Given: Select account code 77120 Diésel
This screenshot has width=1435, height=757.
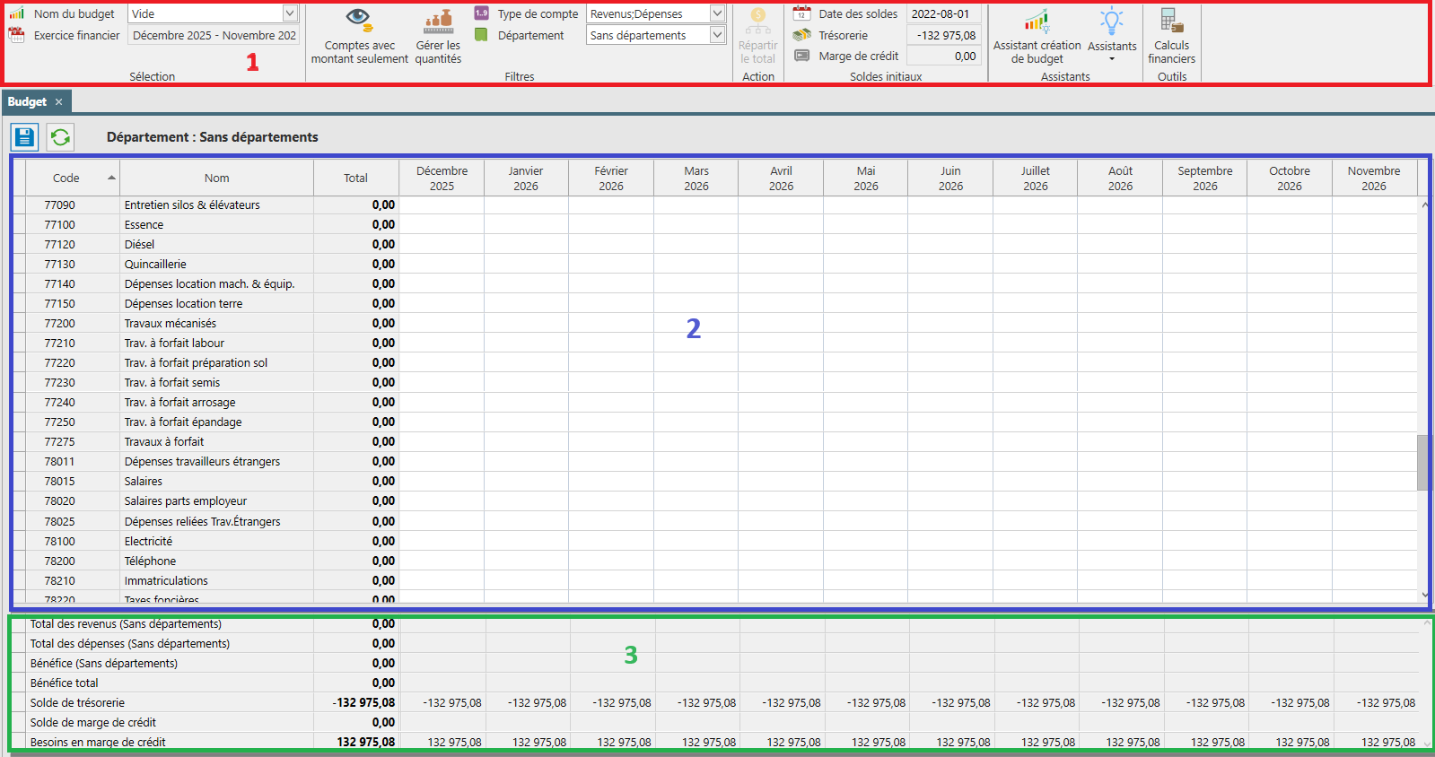Looking at the screenshot, I should pyautogui.click(x=60, y=244).
